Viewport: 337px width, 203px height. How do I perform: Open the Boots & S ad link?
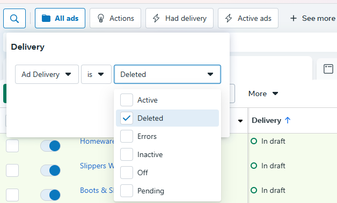pyautogui.click(x=97, y=190)
